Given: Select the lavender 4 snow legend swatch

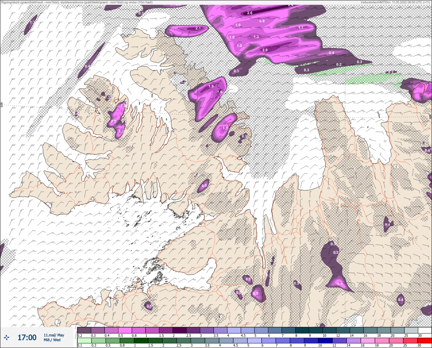Looking at the screenshot, I should pyautogui.click(x=234, y=330).
